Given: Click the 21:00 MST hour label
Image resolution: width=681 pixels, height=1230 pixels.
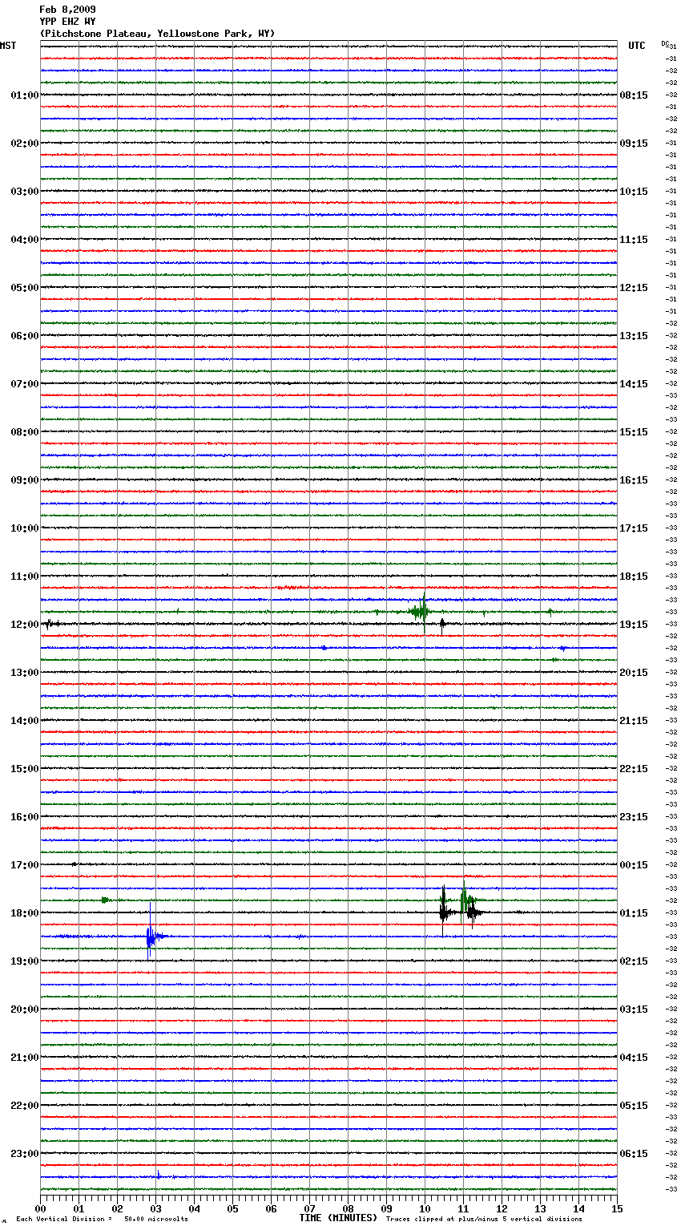Looking at the screenshot, I should (x=25, y=1058).
